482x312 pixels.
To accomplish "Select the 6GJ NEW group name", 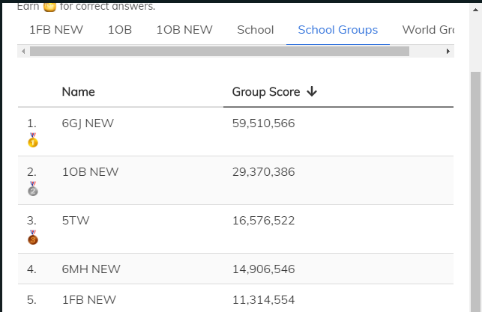I will click(x=88, y=123).
